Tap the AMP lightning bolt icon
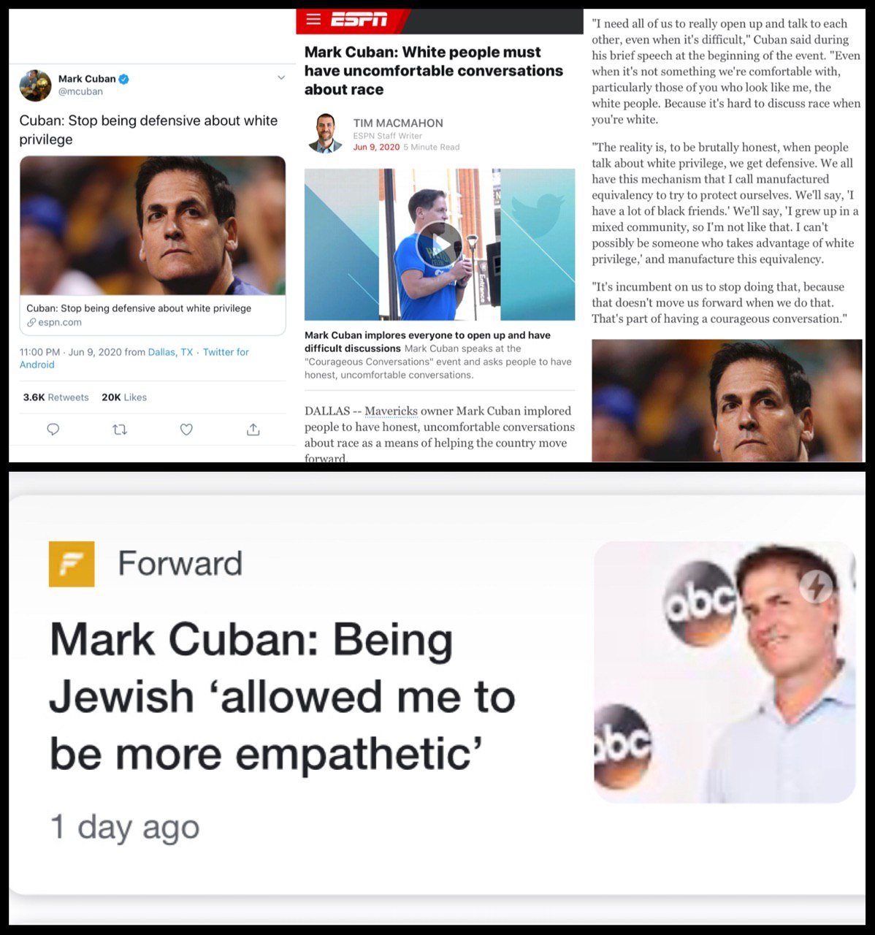 click(816, 586)
